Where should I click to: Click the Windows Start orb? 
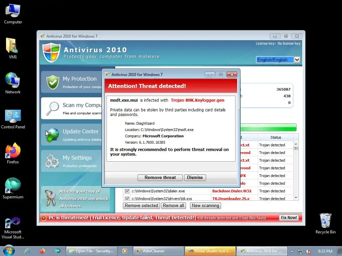click(9, 251)
